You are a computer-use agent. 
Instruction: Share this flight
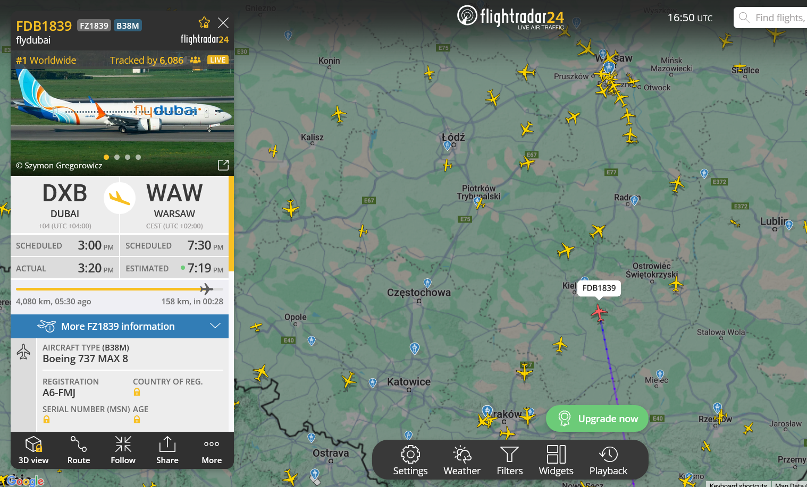tap(167, 450)
